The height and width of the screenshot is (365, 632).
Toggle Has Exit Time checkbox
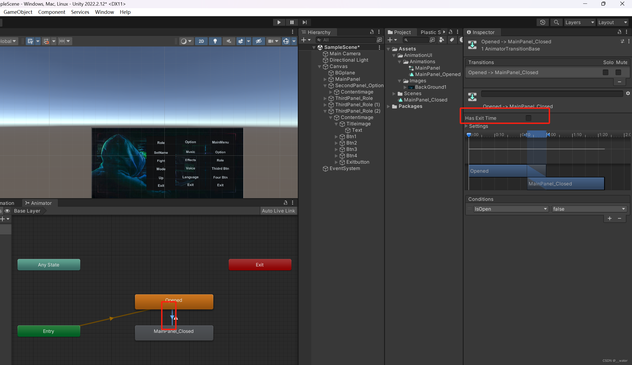coord(528,118)
